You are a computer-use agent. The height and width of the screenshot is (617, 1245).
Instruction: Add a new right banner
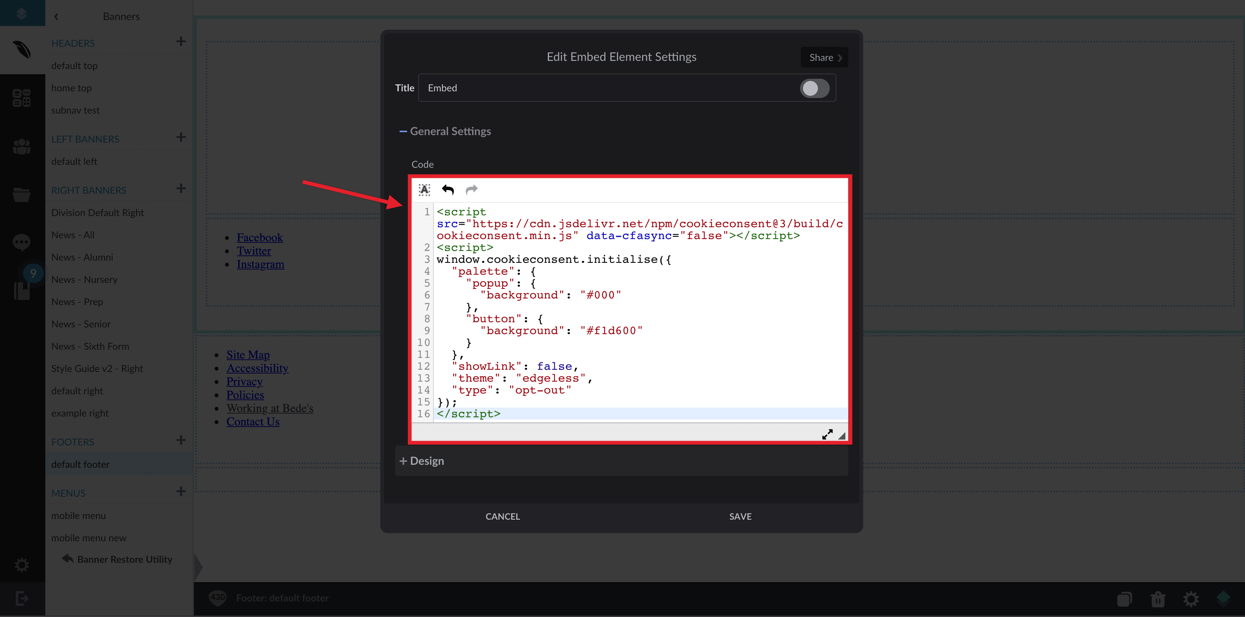click(x=181, y=189)
